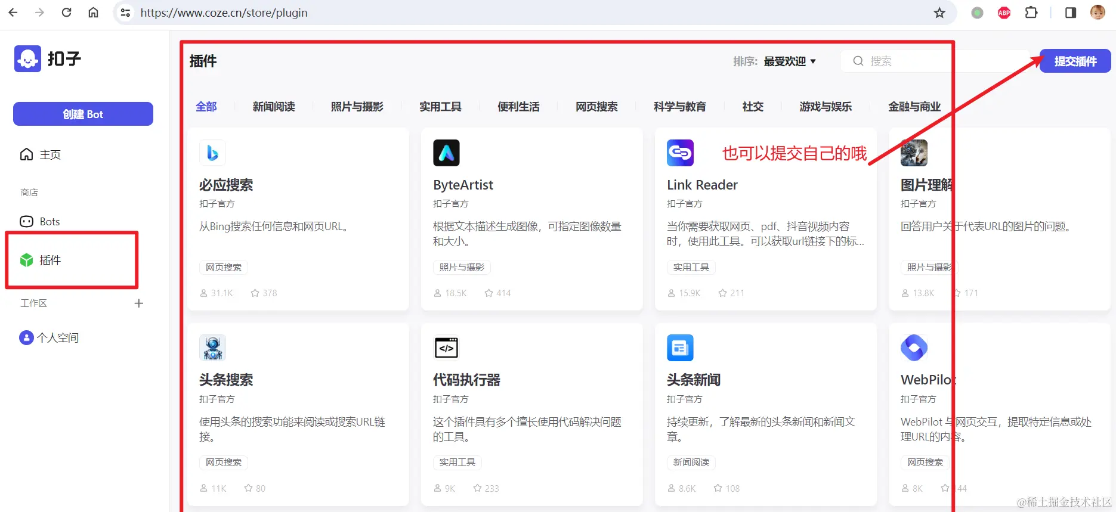Open the browser profile avatar
Image resolution: width=1116 pixels, height=512 pixels.
click(x=1098, y=13)
